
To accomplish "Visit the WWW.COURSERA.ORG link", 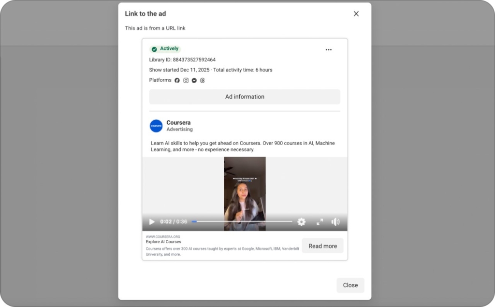I will [163, 236].
